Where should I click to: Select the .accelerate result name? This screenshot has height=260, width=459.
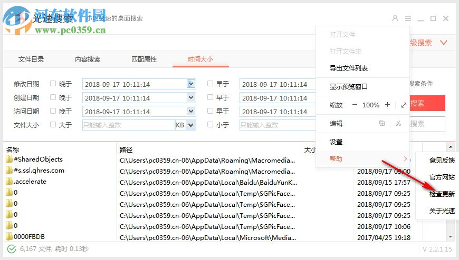coord(30,182)
